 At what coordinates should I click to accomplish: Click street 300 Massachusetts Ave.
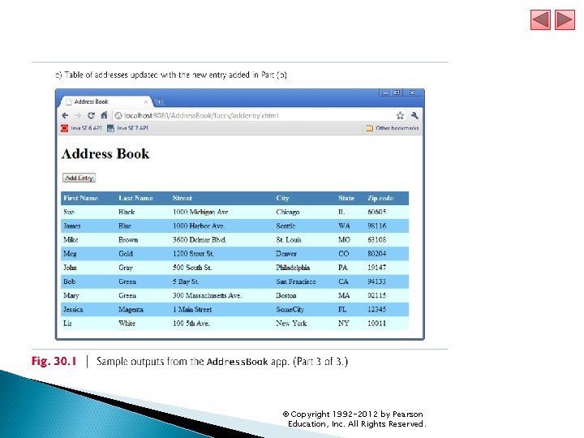tap(207, 296)
